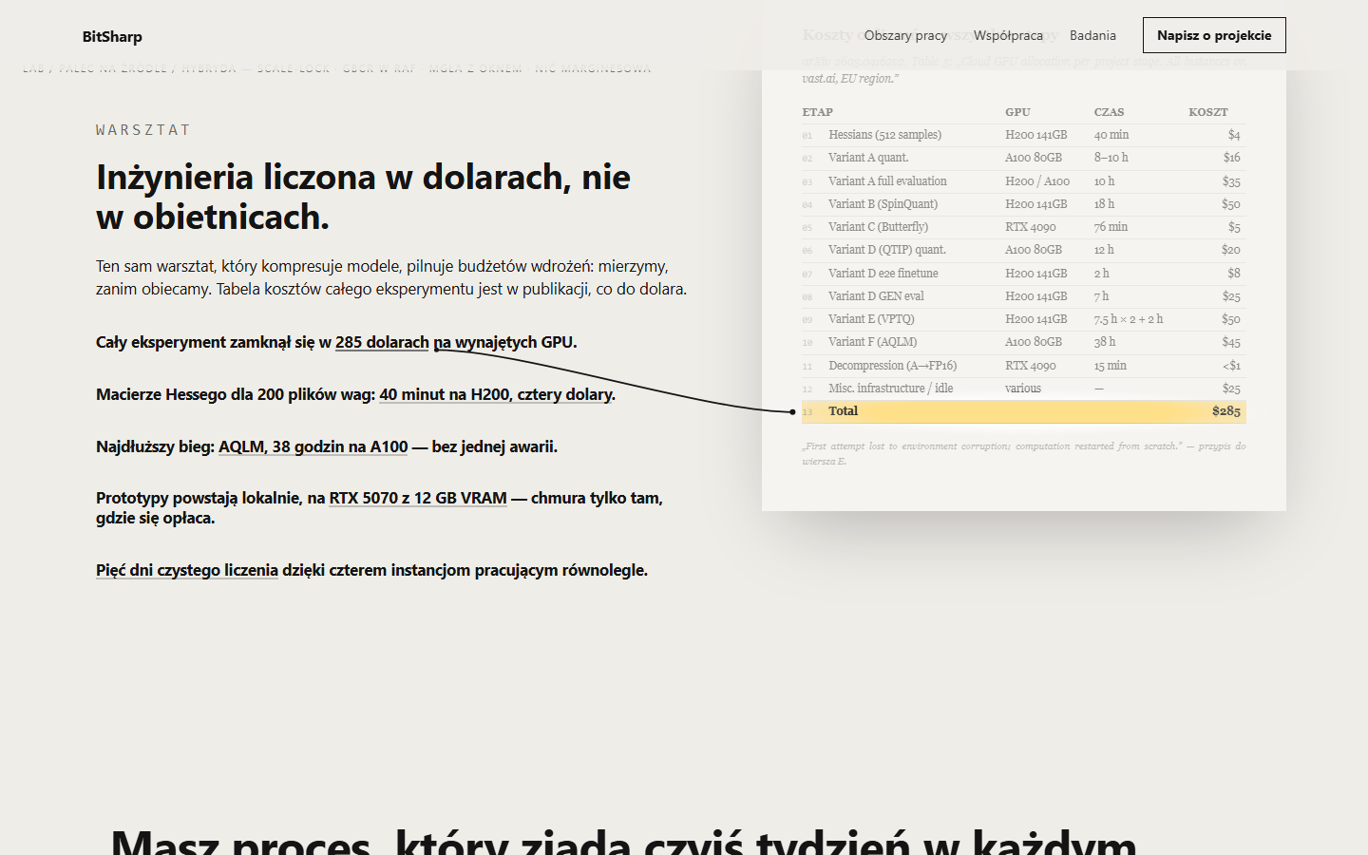Click underlined '40 minut na H200, cztery dolary'
This screenshot has height=855, width=1368.
click(x=496, y=394)
